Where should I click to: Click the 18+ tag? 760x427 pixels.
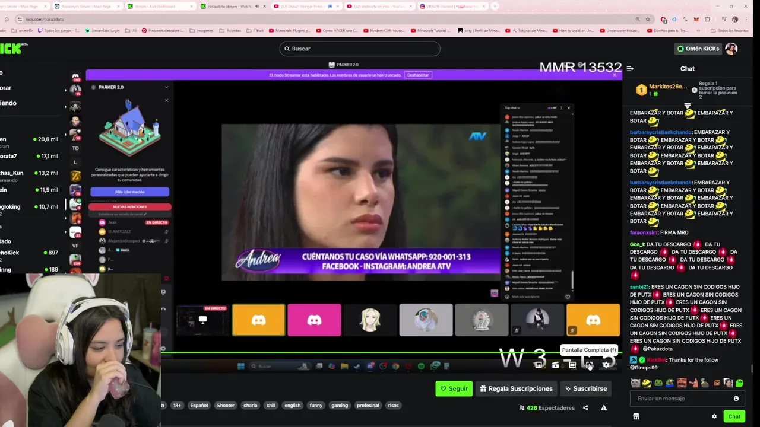point(177,406)
